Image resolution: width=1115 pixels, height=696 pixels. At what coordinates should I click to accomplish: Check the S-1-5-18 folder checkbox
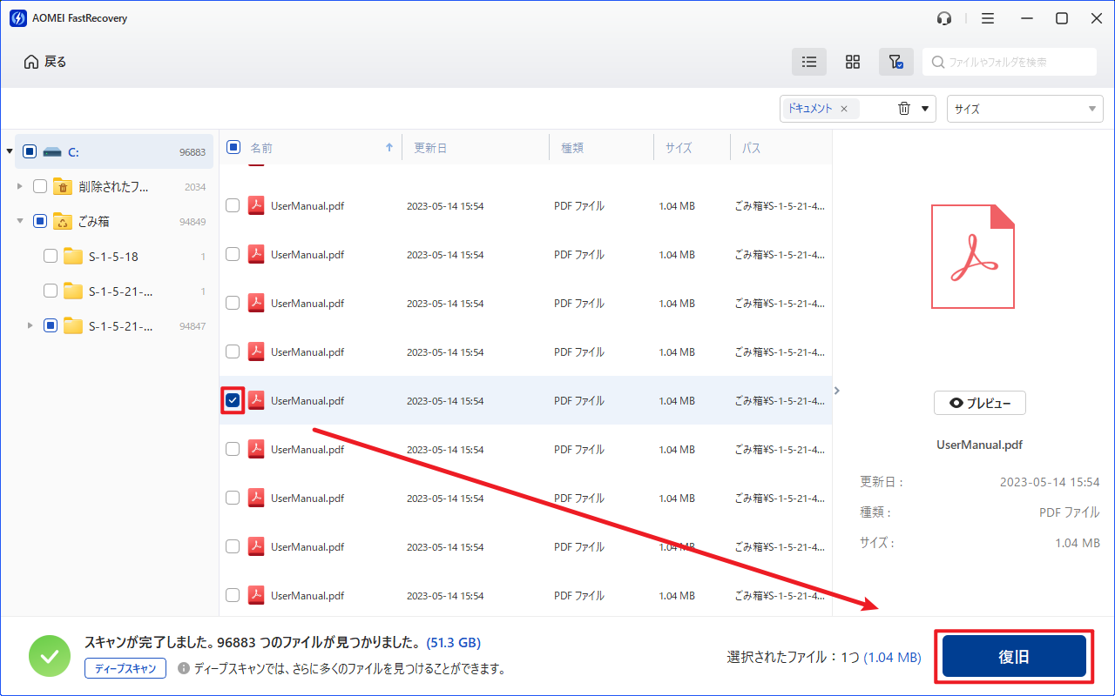[51, 256]
